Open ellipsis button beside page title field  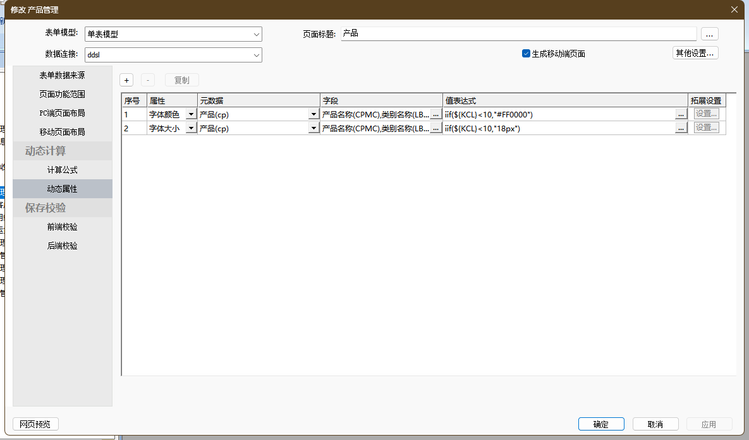(x=709, y=34)
